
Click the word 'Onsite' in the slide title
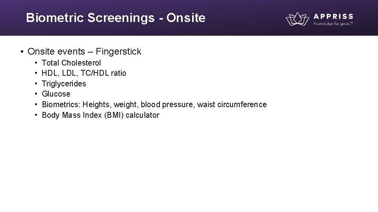[x=186, y=18]
